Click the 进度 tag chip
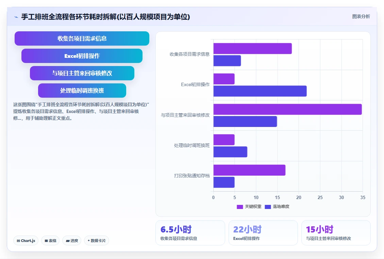 point(72,241)
